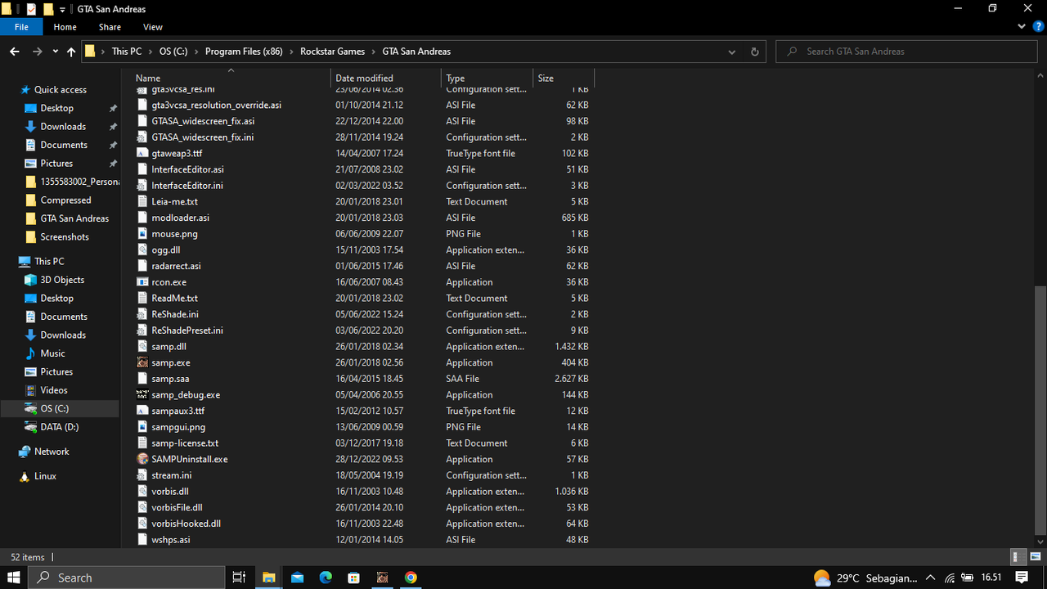1047x589 pixels.
Task: Click the taskbar Search box
Action: [x=127, y=578]
